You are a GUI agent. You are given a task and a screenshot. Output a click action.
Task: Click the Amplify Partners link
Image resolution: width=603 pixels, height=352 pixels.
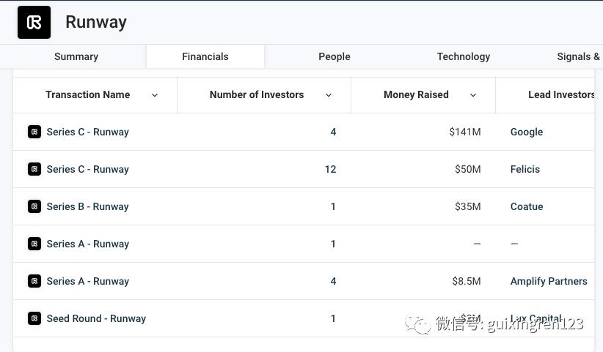549,281
